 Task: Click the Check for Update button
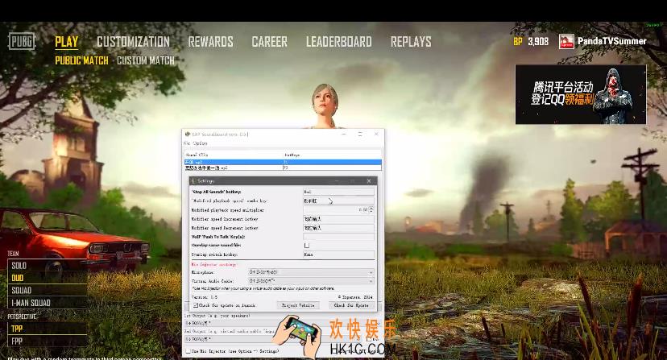coord(351,305)
